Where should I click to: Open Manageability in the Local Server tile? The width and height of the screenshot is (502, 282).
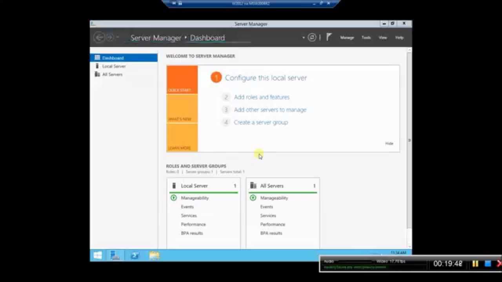tap(195, 198)
